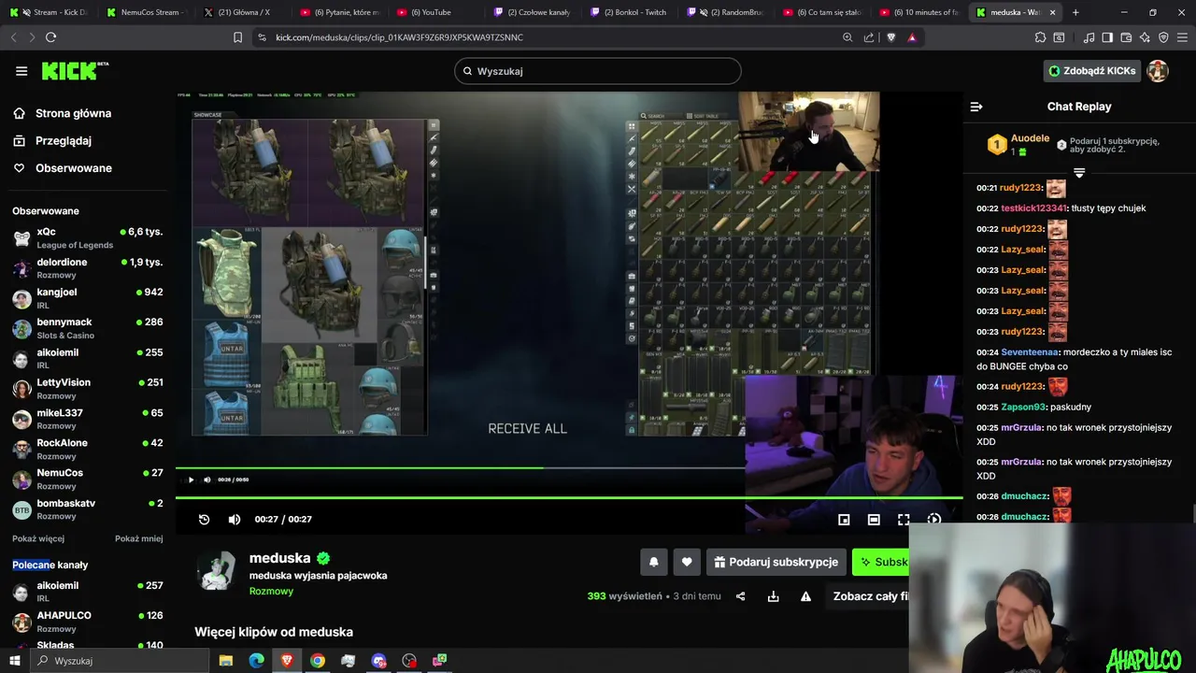This screenshot has width=1196, height=673.
Task: Open the Windows Start menu
Action: tap(14, 661)
